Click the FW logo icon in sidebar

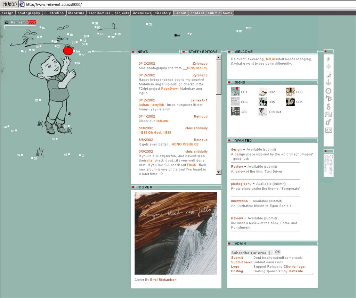click(329, 114)
